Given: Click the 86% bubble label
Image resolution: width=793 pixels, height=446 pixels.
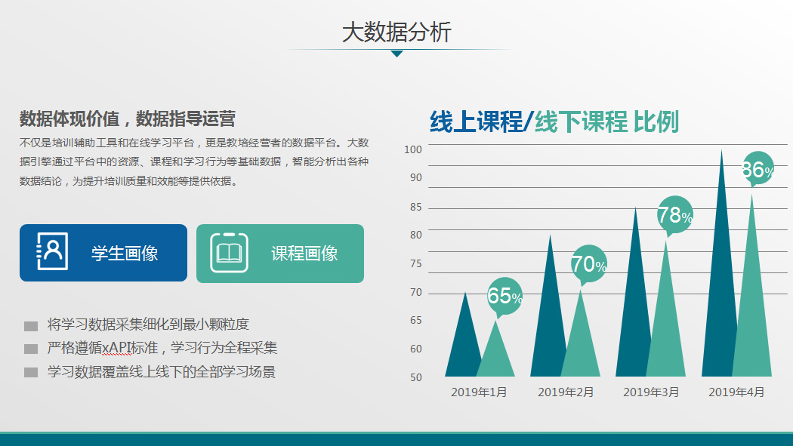Looking at the screenshot, I should tap(758, 170).
